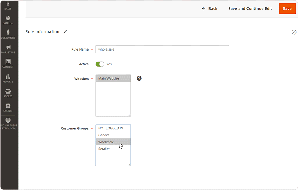This screenshot has height=190, width=298.
Task: Open the Reports bar chart icon
Action: pos(8,78)
